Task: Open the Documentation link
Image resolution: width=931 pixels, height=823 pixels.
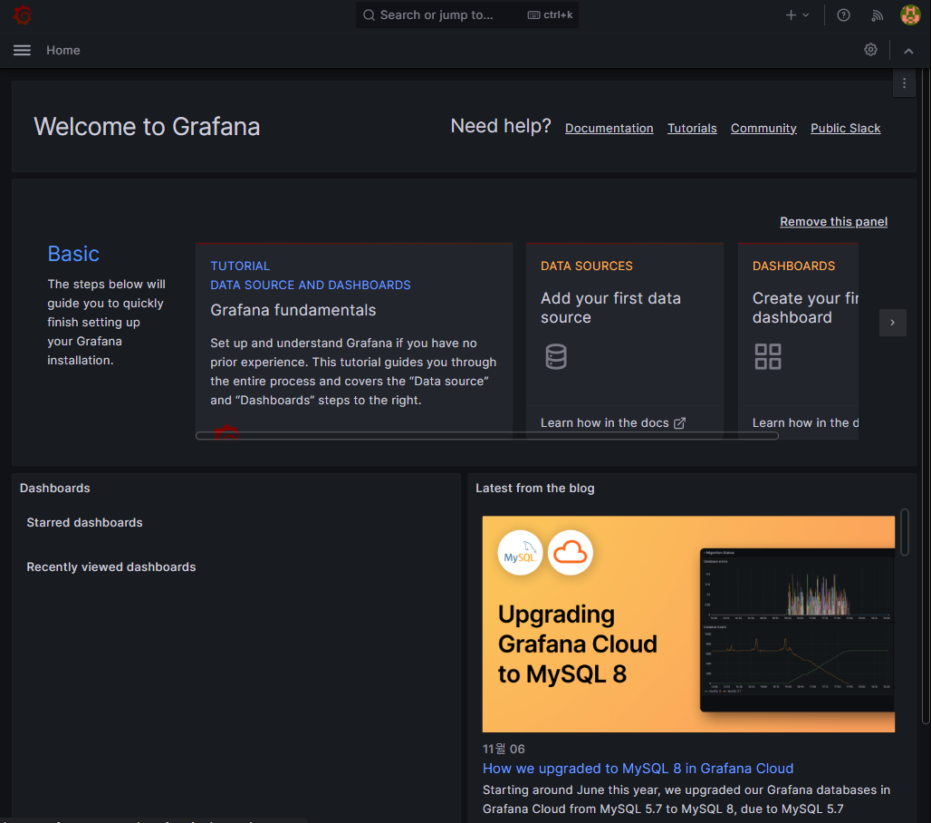Action: [609, 129]
